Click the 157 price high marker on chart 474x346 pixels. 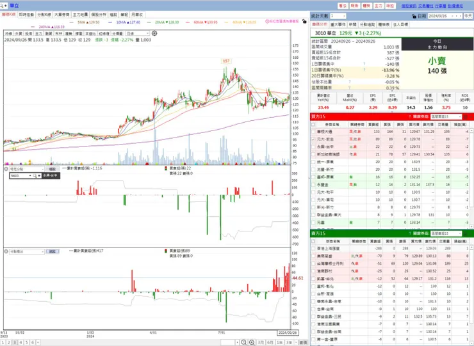point(226,61)
